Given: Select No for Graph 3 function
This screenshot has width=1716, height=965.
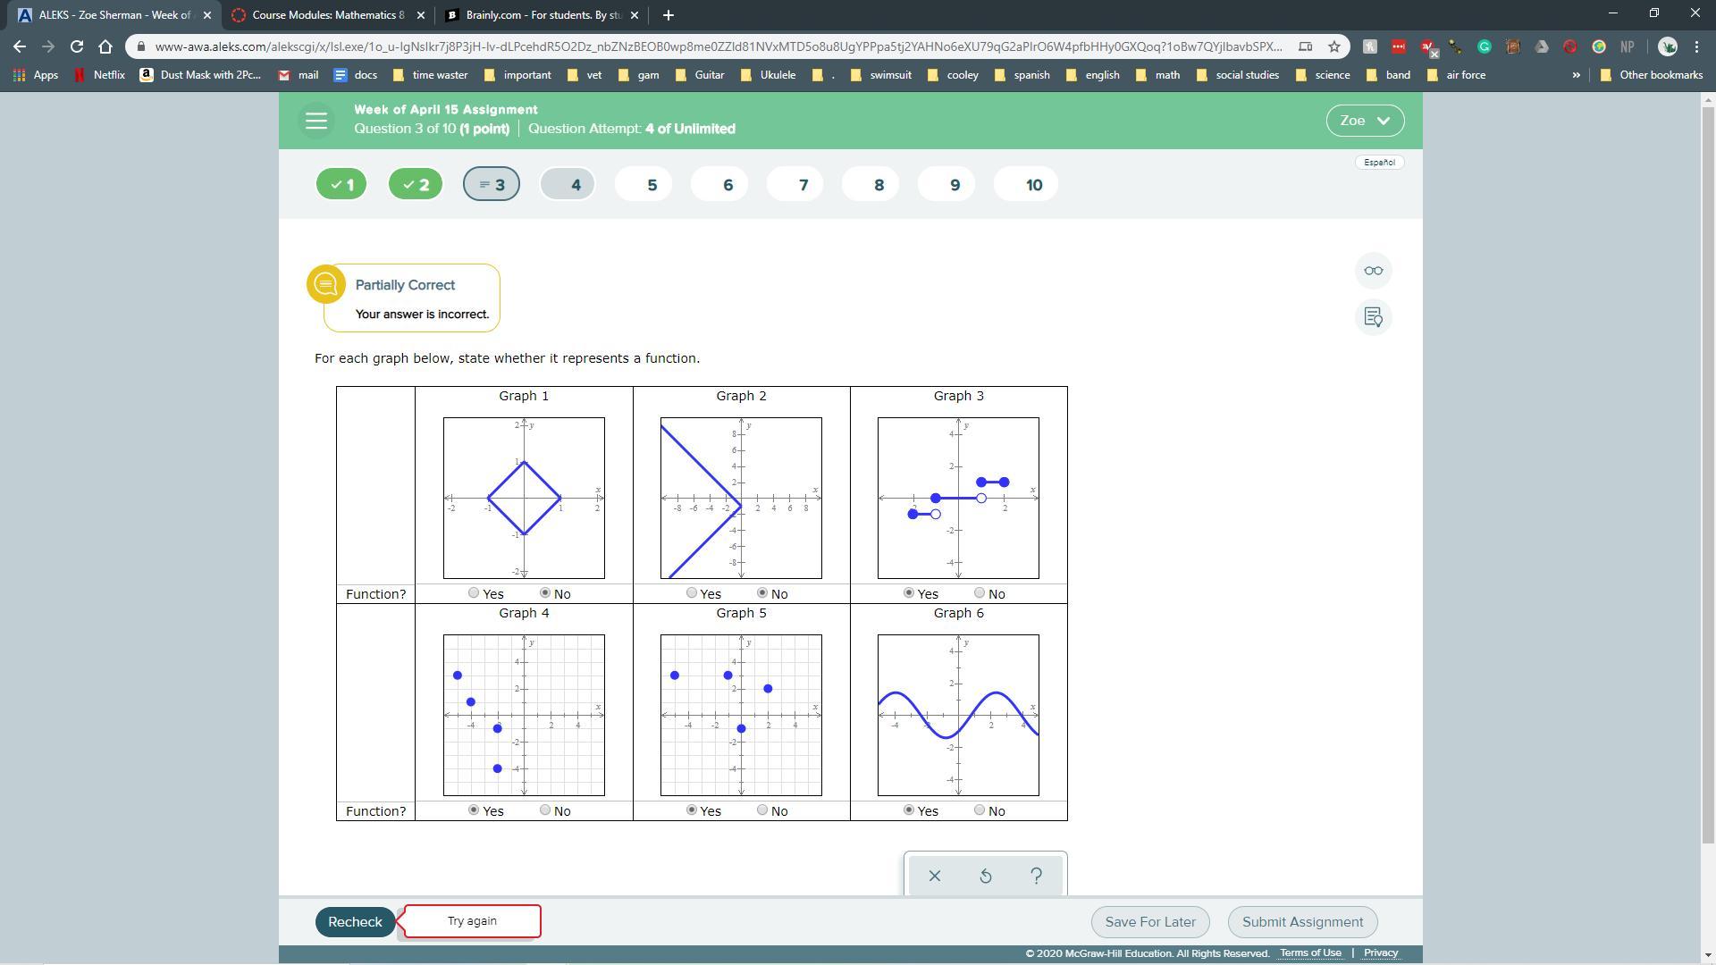Looking at the screenshot, I should (980, 593).
